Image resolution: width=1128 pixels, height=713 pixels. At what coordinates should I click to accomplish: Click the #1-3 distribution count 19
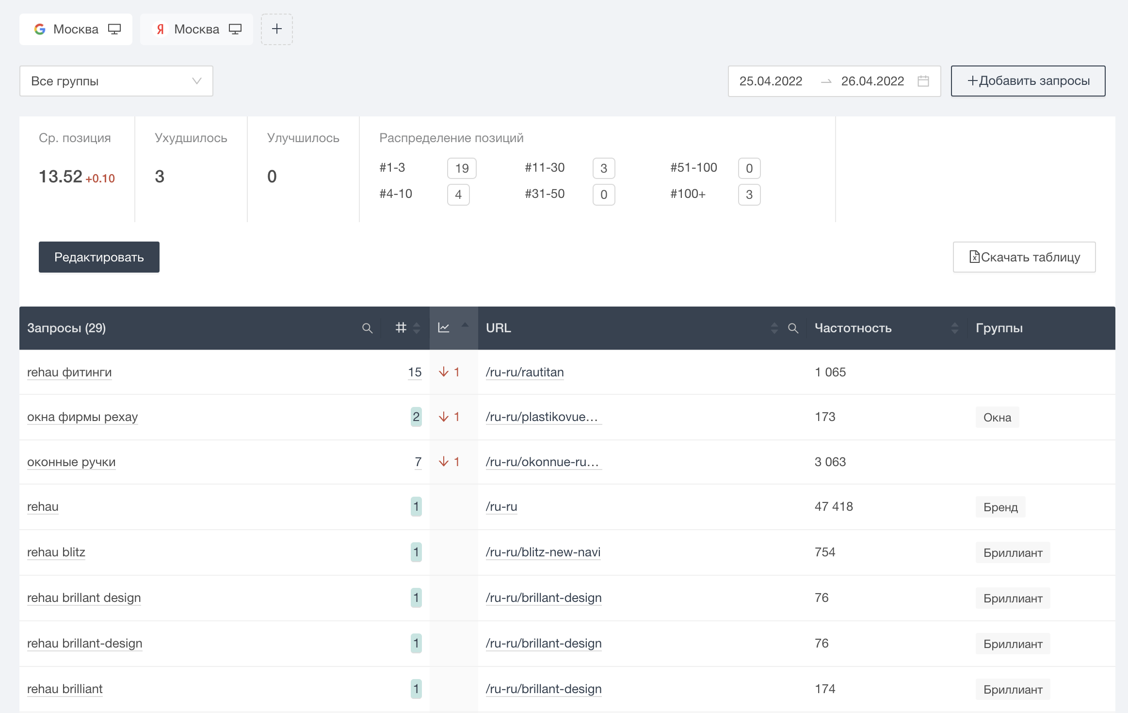tap(462, 168)
